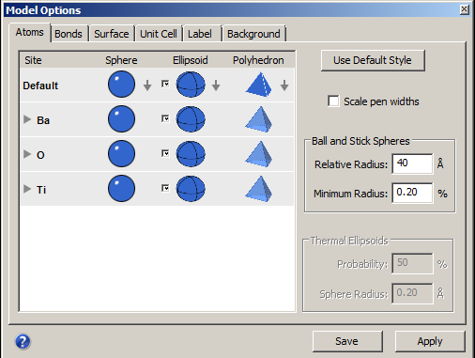Image resolution: width=475 pixels, height=358 pixels.
Task: Click the Default row ellipsoid style icon
Action: pos(191,85)
